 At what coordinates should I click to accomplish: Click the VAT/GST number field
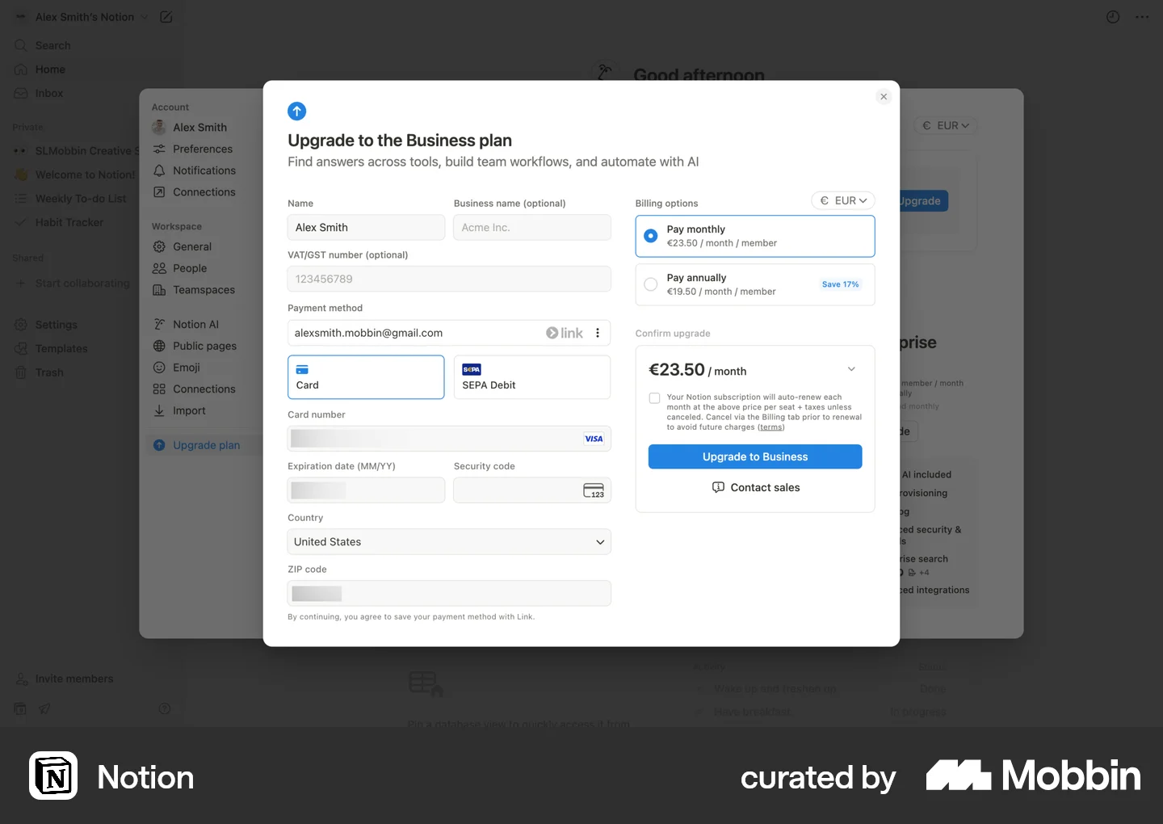pyautogui.click(x=449, y=279)
